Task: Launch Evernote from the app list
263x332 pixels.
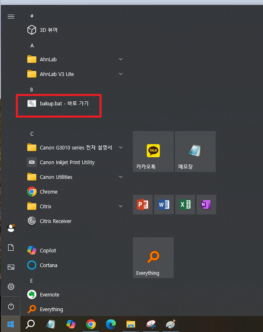Action: click(x=43, y=294)
